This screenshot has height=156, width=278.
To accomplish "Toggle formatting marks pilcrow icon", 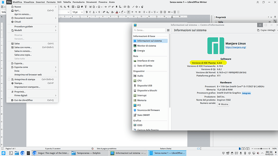I will click(68, 7).
